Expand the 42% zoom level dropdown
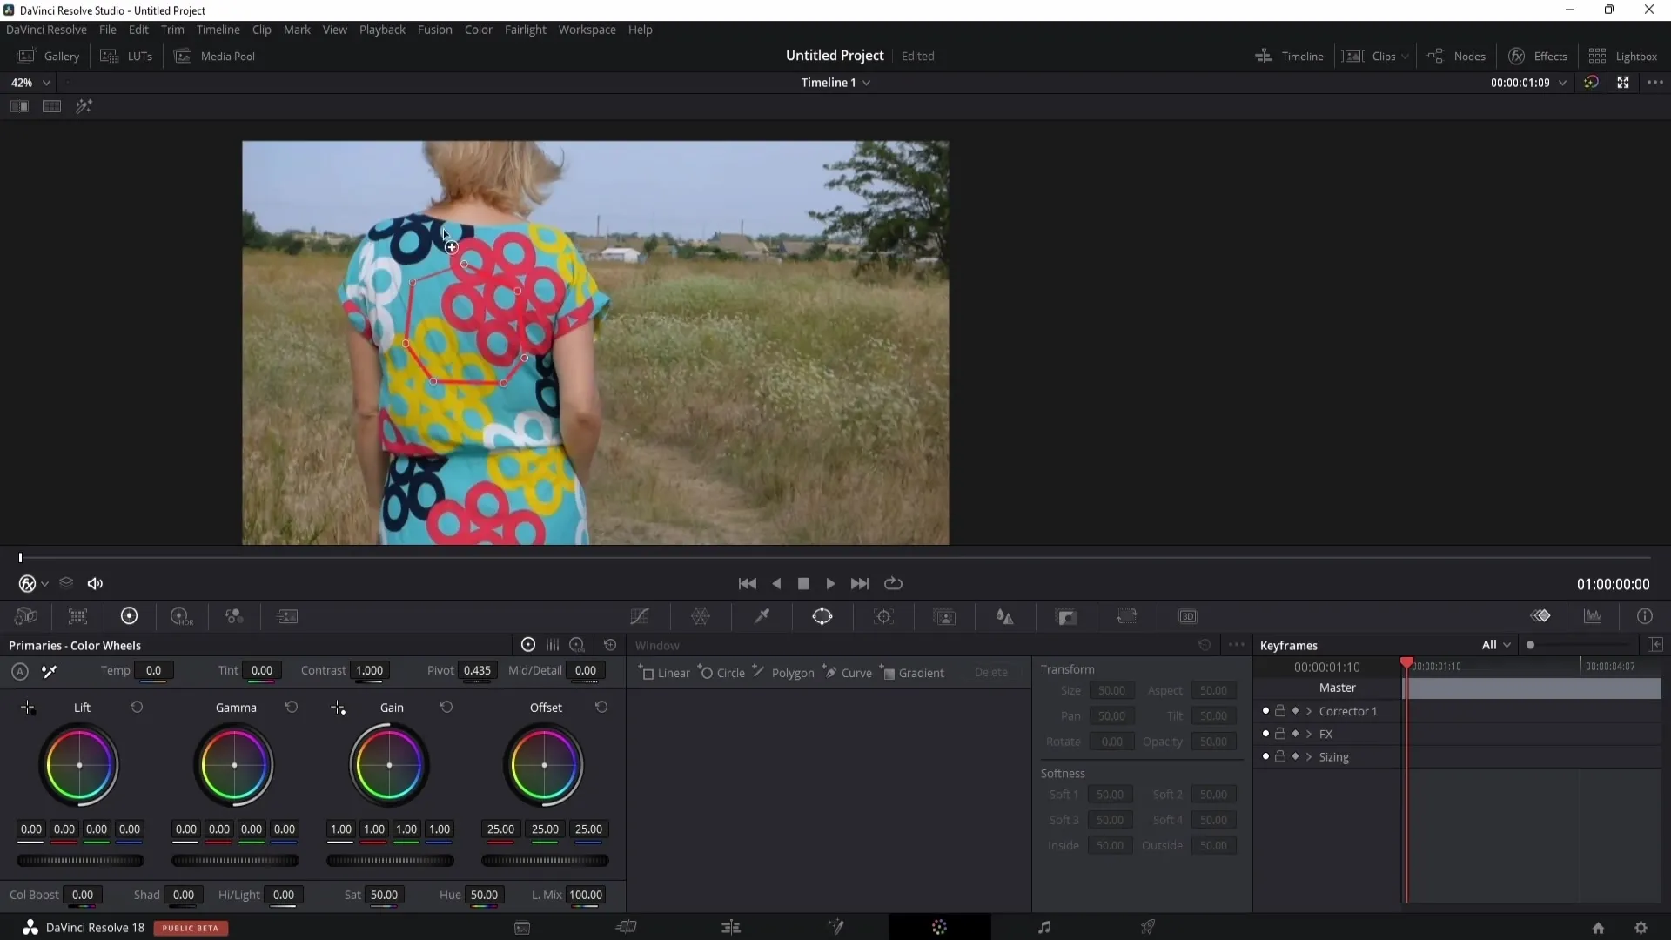 coord(46,82)
